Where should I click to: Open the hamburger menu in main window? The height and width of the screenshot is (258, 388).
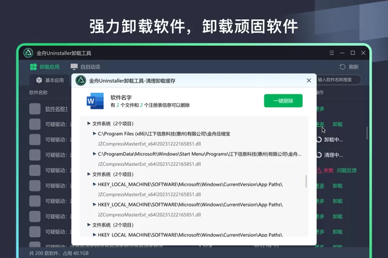[332, 53]
